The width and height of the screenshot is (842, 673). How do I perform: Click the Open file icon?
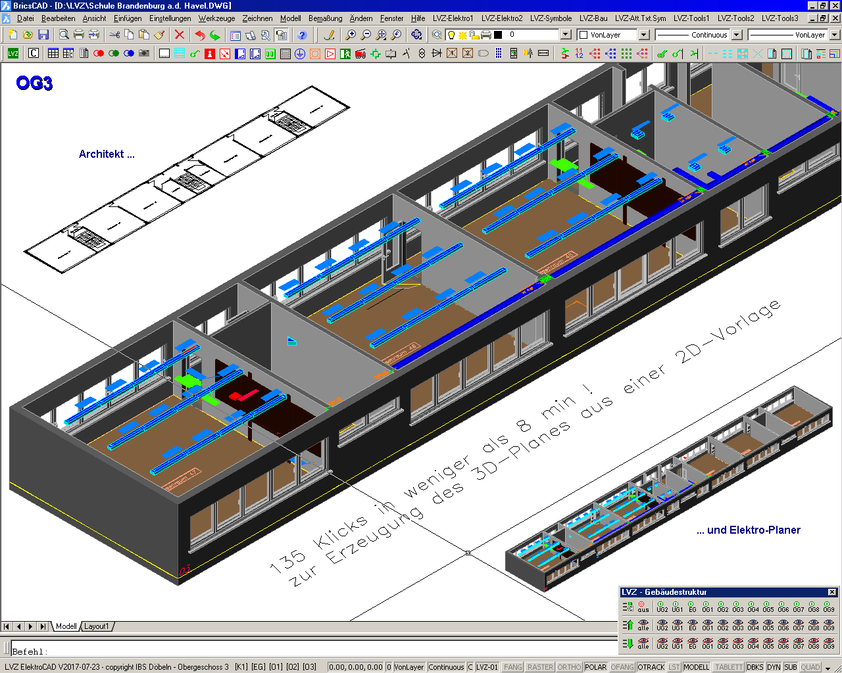(x=28, y=34)
